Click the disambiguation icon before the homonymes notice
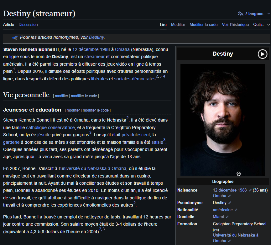This screenshot has width=271, height=245. 15,37
